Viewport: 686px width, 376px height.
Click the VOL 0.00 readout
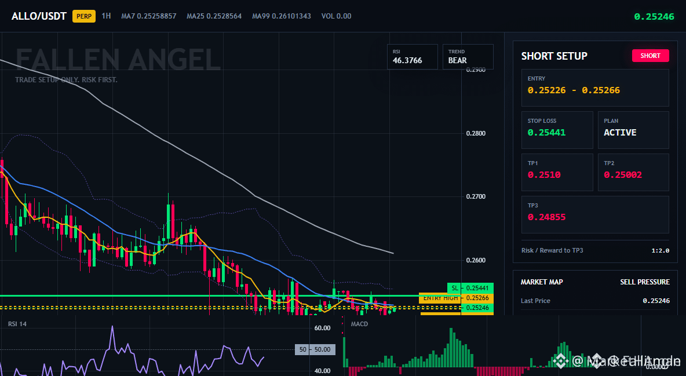click(336, 16)
